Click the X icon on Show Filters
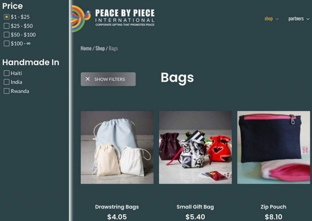The width and height of the screenshot is (312, 221). (x=88, y=79)
